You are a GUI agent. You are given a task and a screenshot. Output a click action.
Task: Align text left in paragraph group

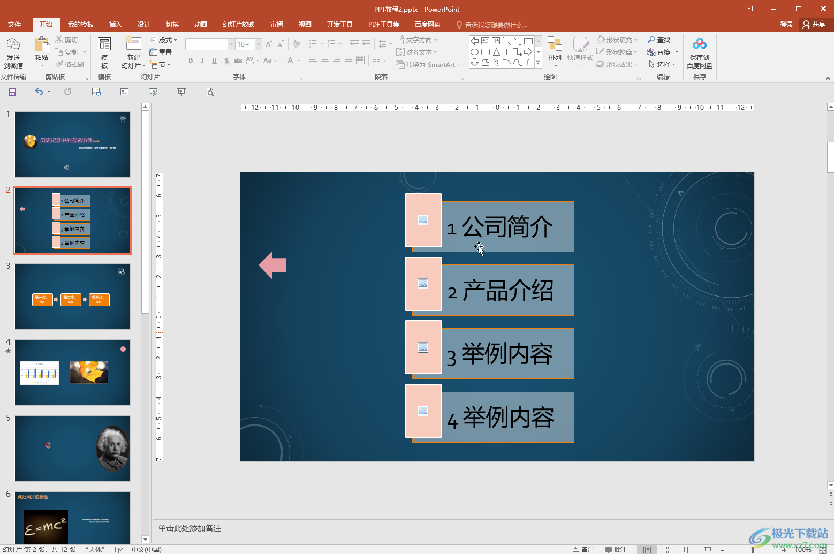313,60
